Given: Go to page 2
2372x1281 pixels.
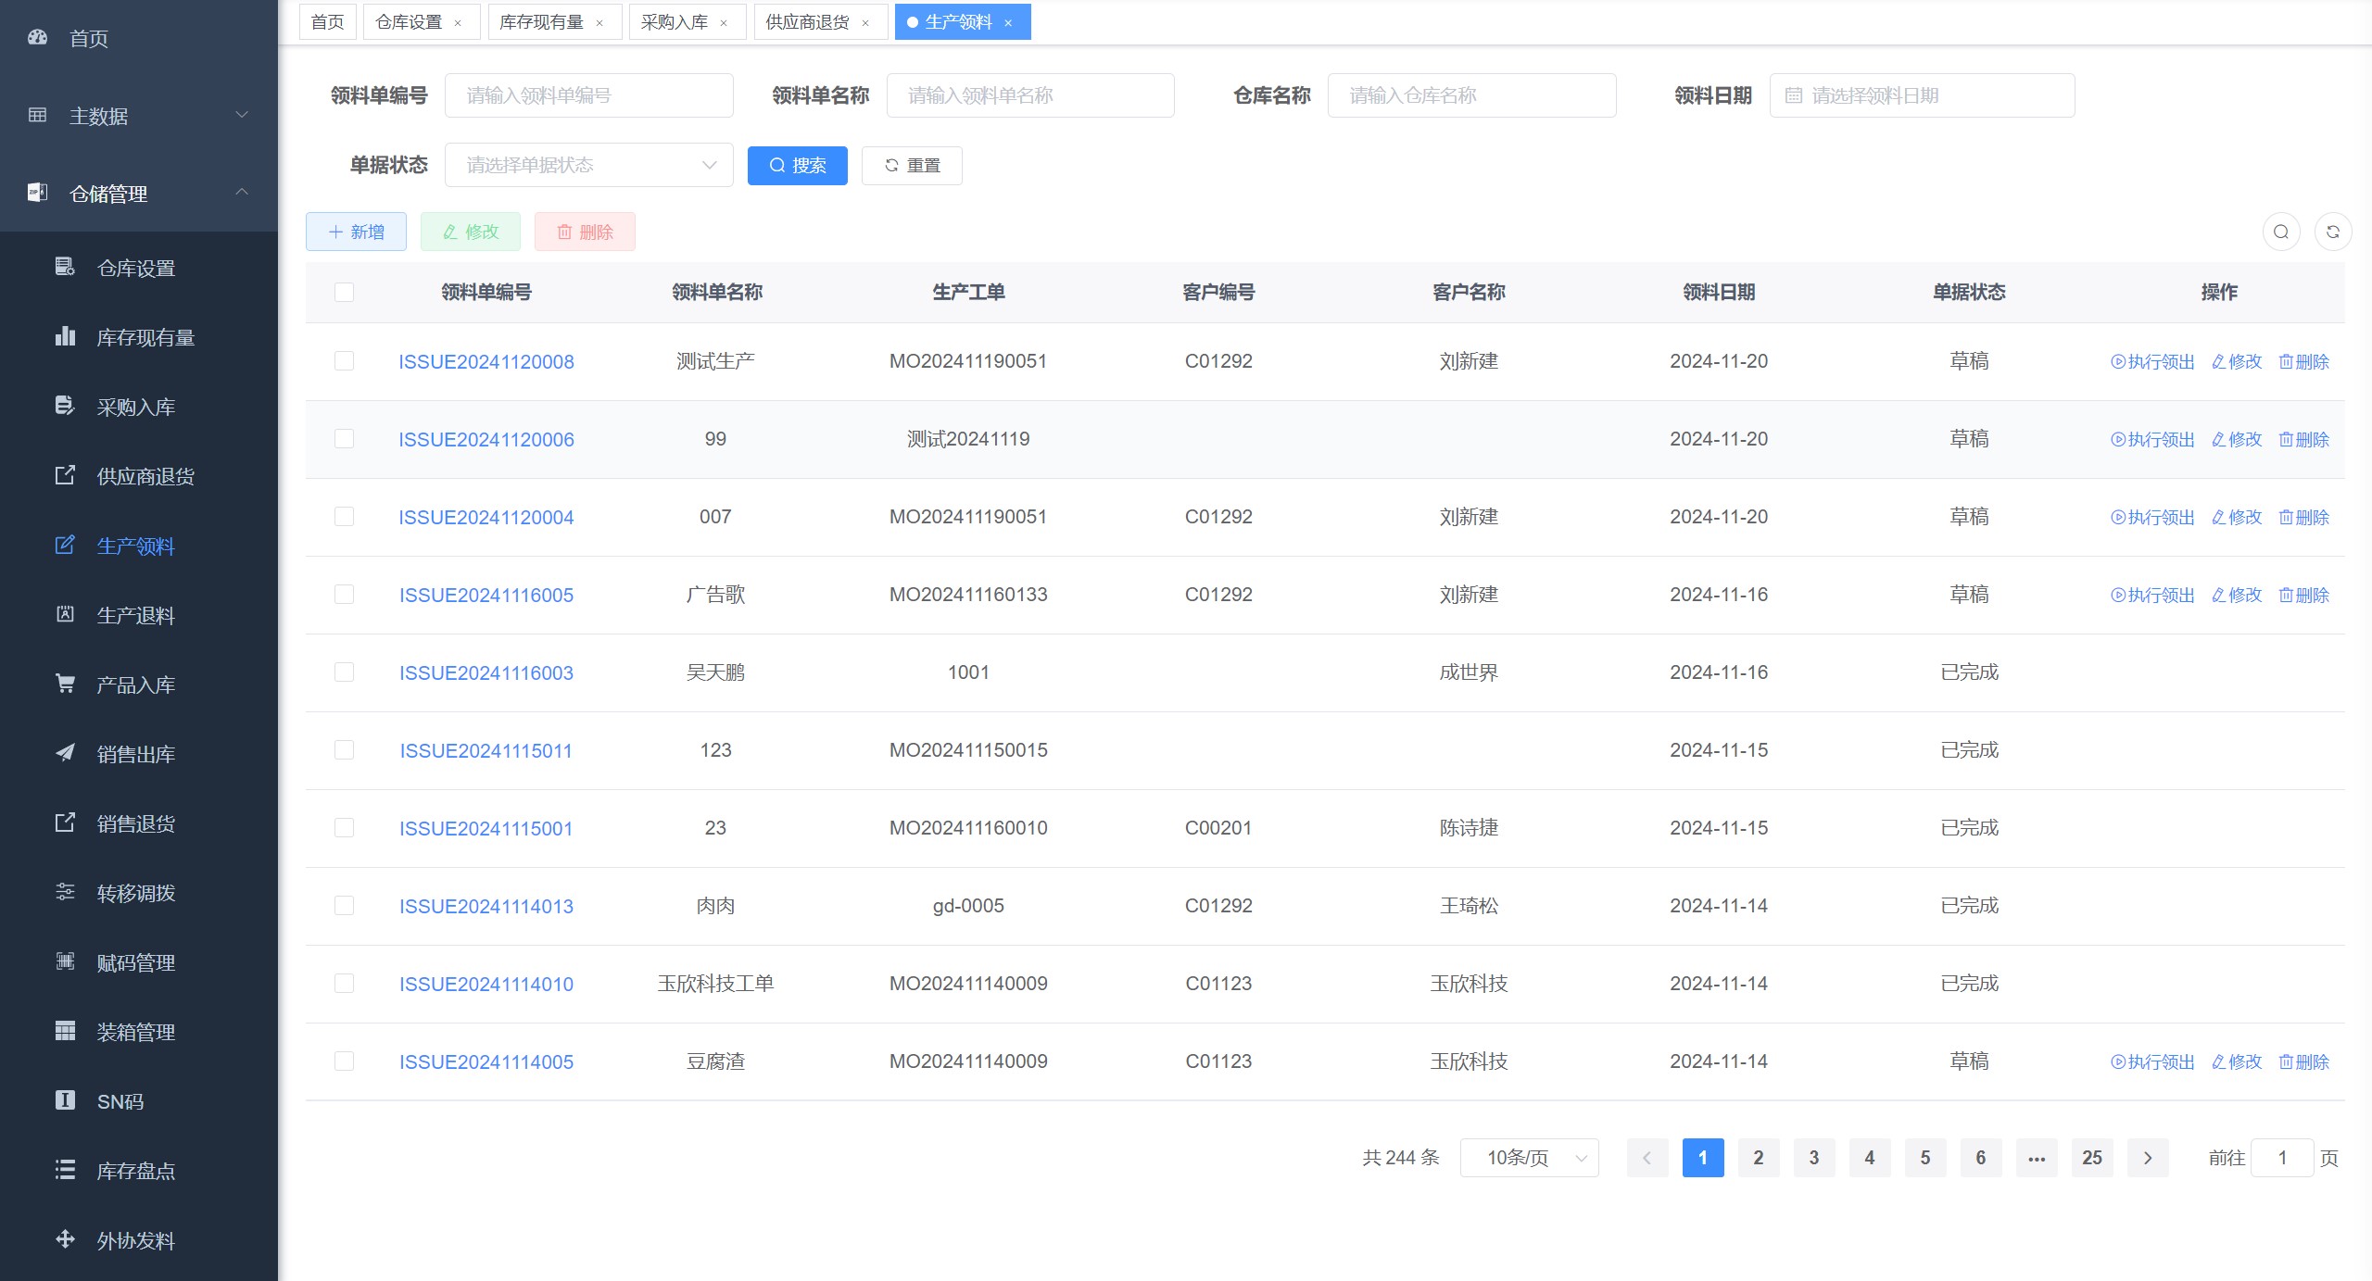Looking at the screenshot, I should click(x=1759, y=1158).
